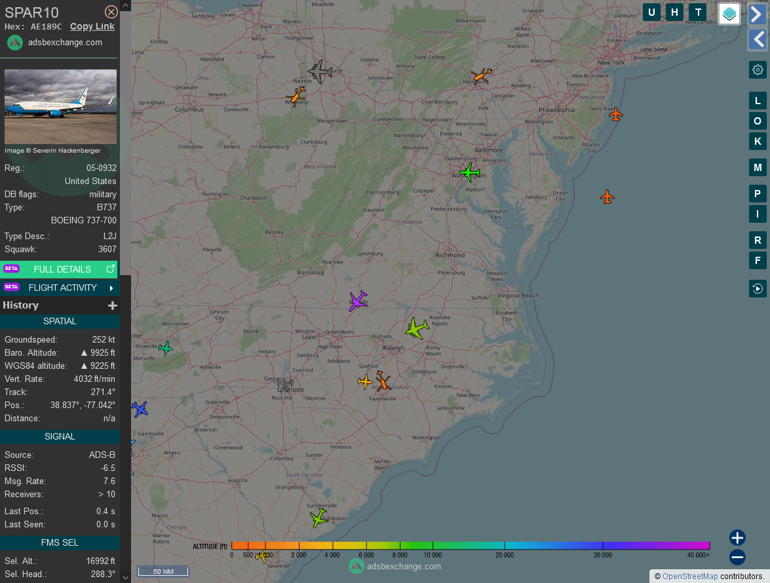
Task: Click the SIGNAL section header
Action: [60, 437]
